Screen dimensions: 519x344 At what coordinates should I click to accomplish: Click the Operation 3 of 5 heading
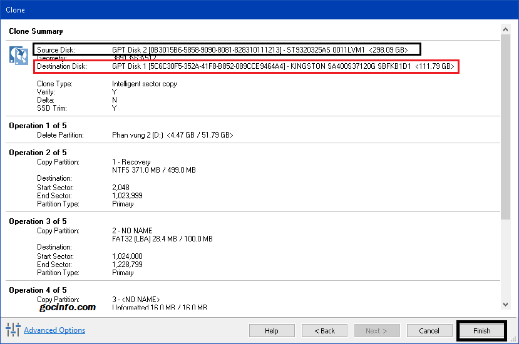[38, 221]
